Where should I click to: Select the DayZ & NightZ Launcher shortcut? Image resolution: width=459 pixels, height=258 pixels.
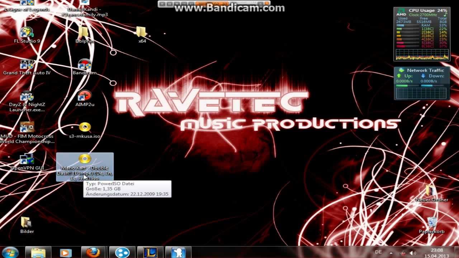tap(27, 101)
